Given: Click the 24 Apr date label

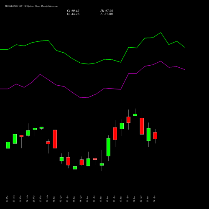Looking at the screenshot, I should 154,199.
